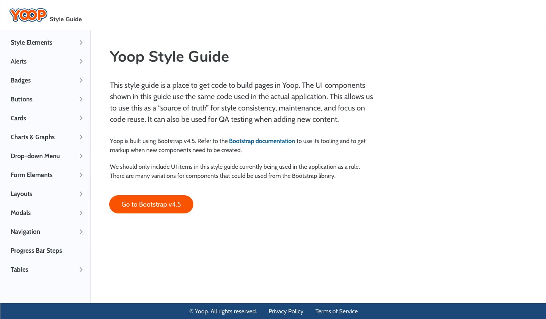Expand the Navigation chevron arrow
546x319 pixels.
coord(81,232)
